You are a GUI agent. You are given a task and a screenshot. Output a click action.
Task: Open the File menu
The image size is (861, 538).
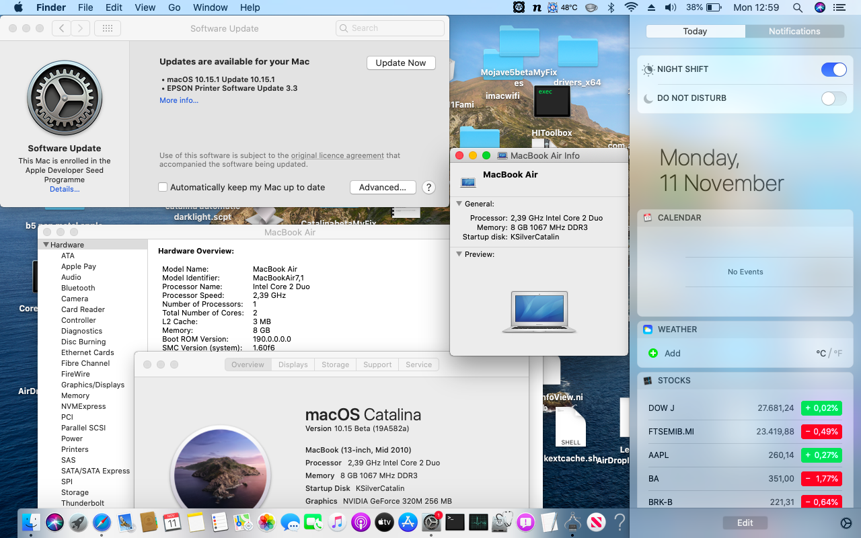(x=85, y=7)
